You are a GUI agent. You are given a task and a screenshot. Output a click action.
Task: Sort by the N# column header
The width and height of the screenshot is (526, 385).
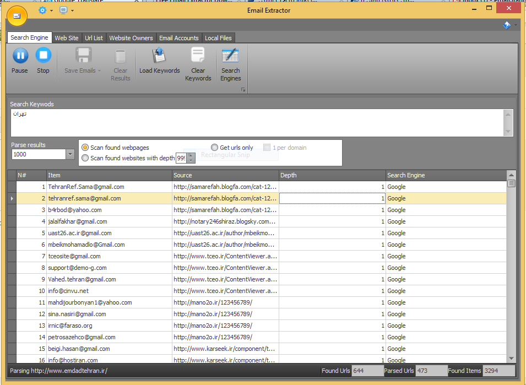(x=31, y=175)
